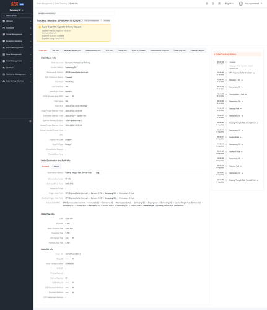
Task: Click the Ticket Management sidebar icon
Action: point(4,35)
